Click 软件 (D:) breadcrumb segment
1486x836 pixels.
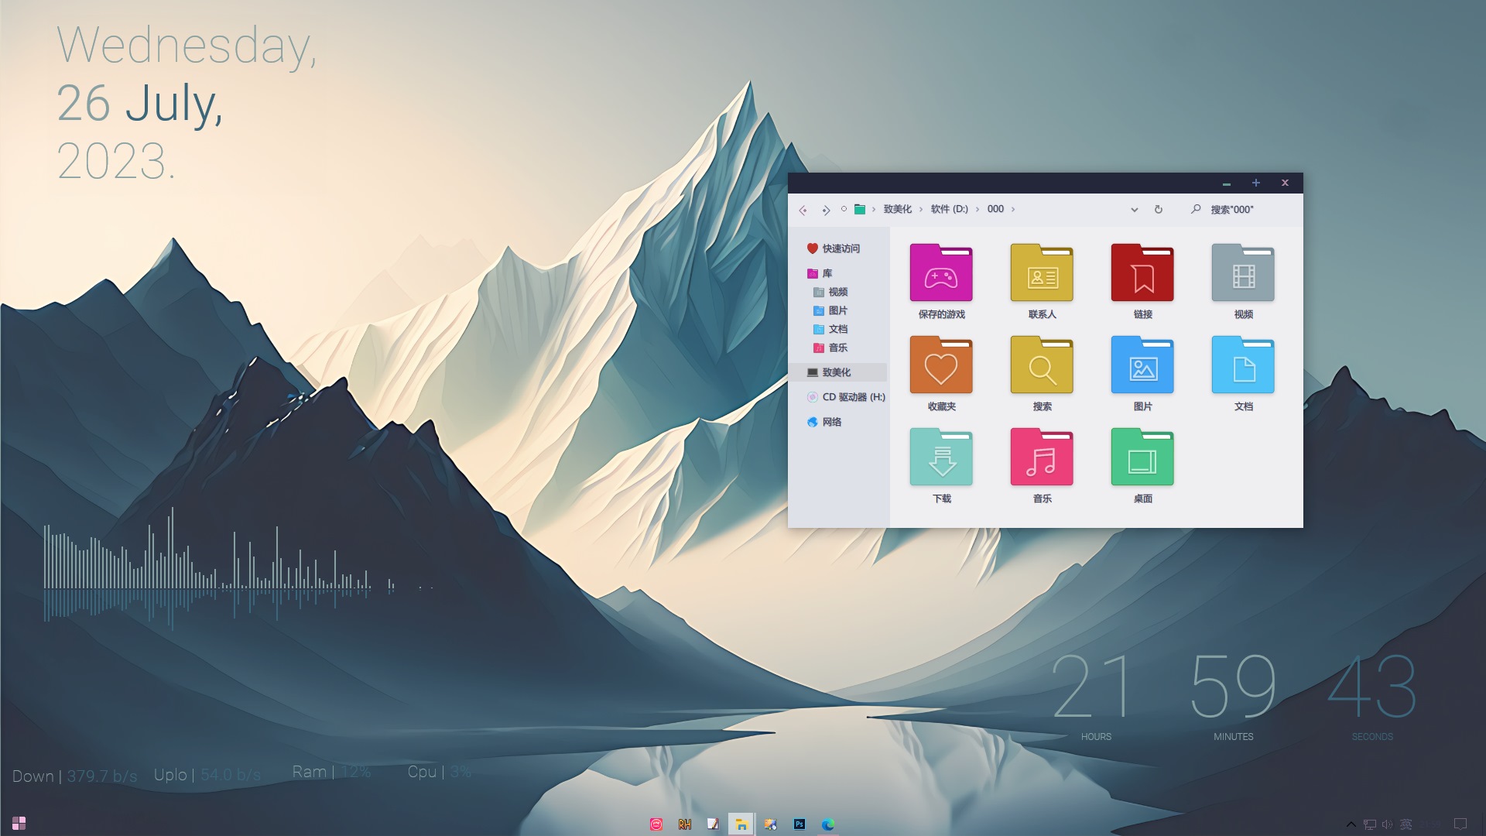pyautogui.click(x=949, y=210)
